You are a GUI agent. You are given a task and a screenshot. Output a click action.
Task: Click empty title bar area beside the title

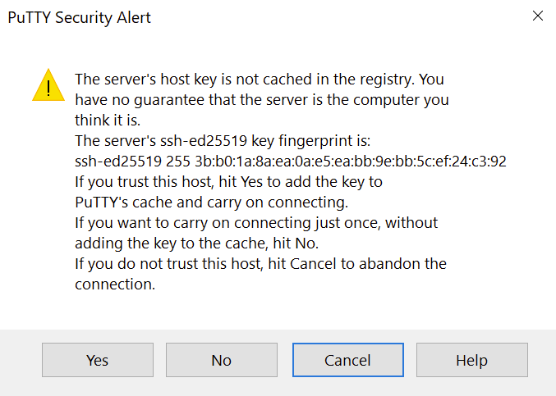click(x=337, y=17)
